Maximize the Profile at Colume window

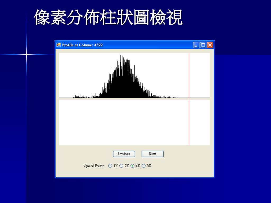pos(203,45)
